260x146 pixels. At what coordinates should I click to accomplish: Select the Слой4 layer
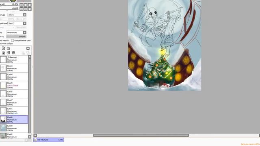pos(14,77)
